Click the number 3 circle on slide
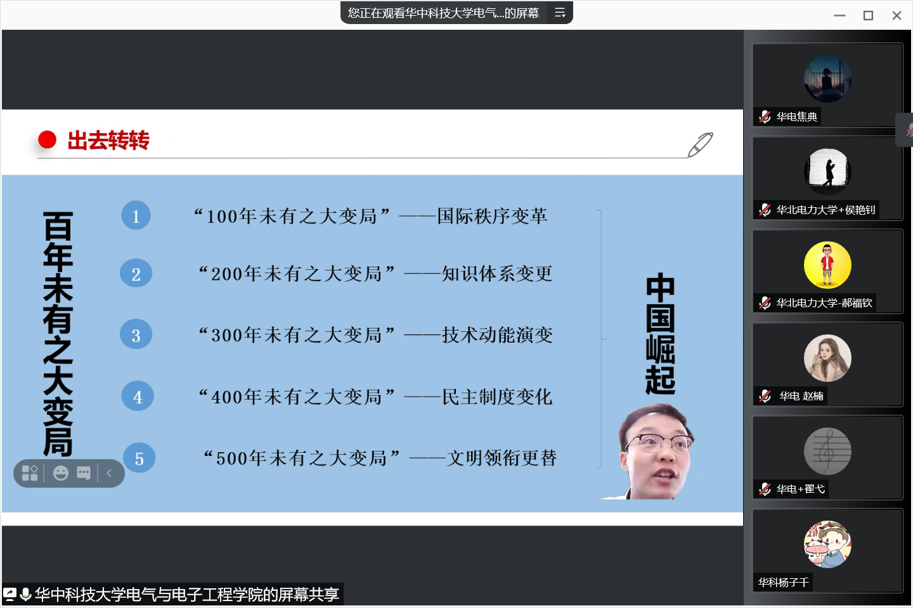913x608 pixels. [x=136, y=335]
